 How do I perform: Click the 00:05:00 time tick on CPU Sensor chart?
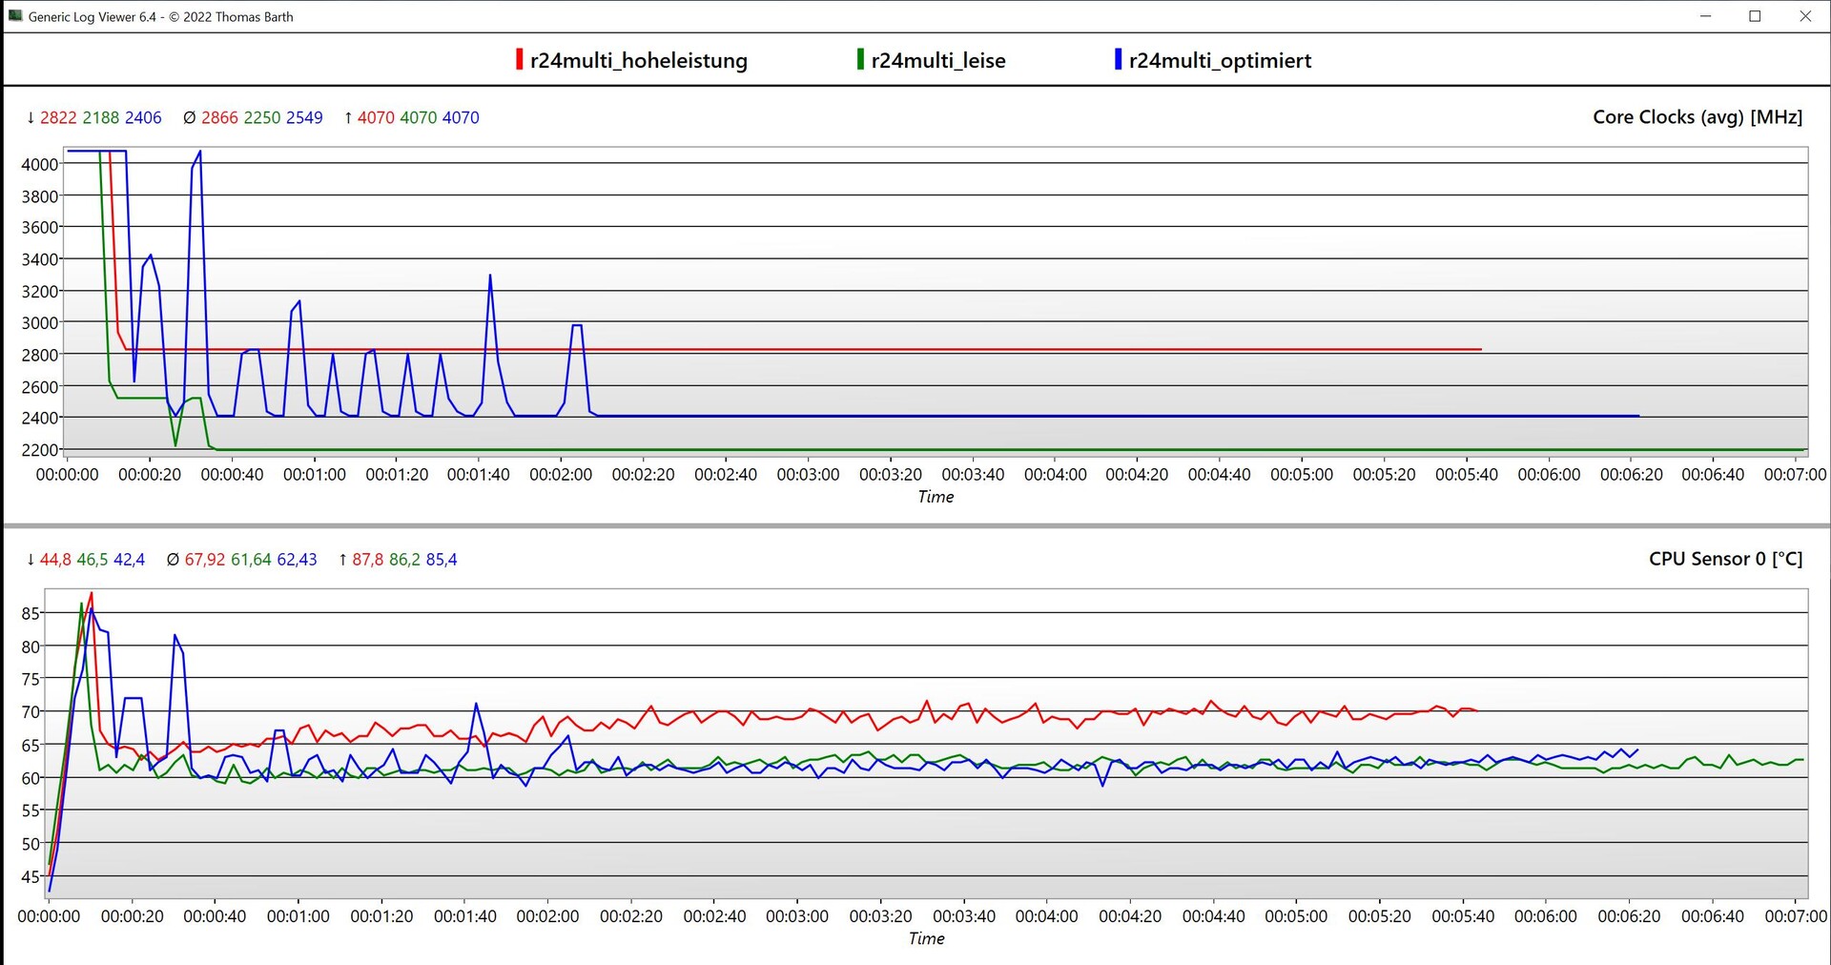pyautogui.click(x=1296, y=916)
